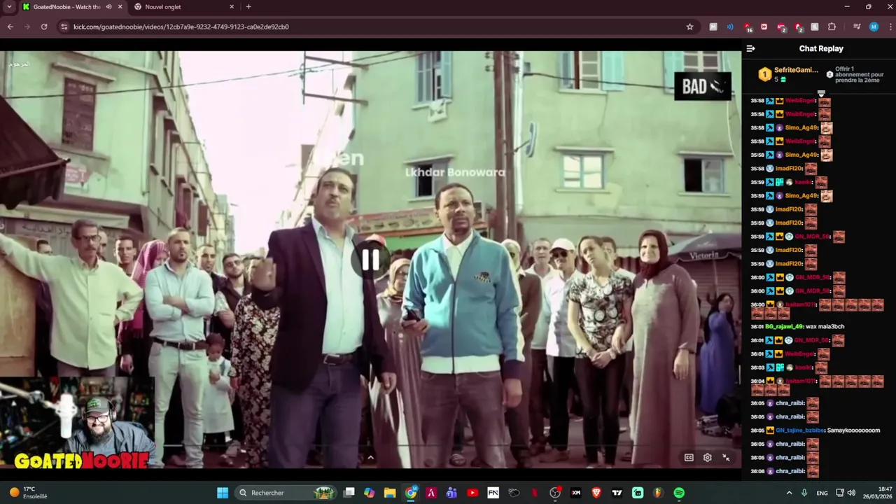Exit fullscreen theater mode icon
This screenshot has height=504, width=896.
tap(726, 457)
